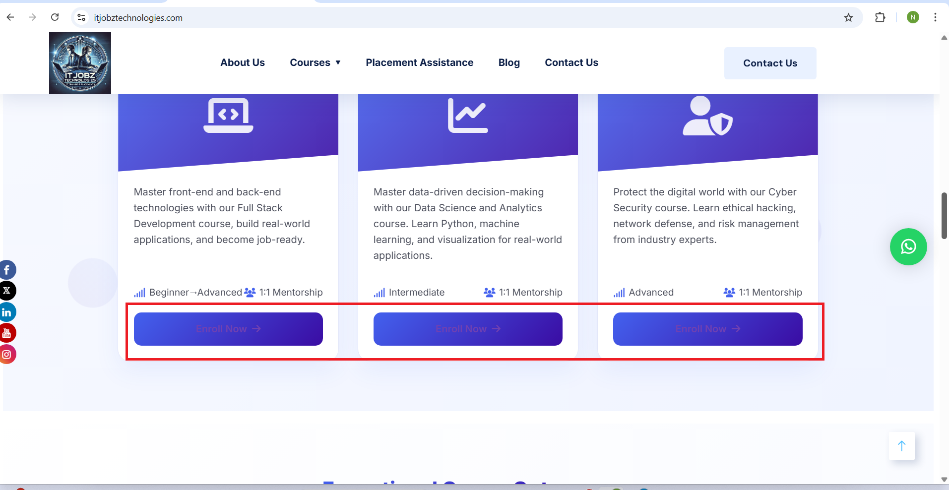Open the Facebook social sidebar icon

[x=7, y=270]
